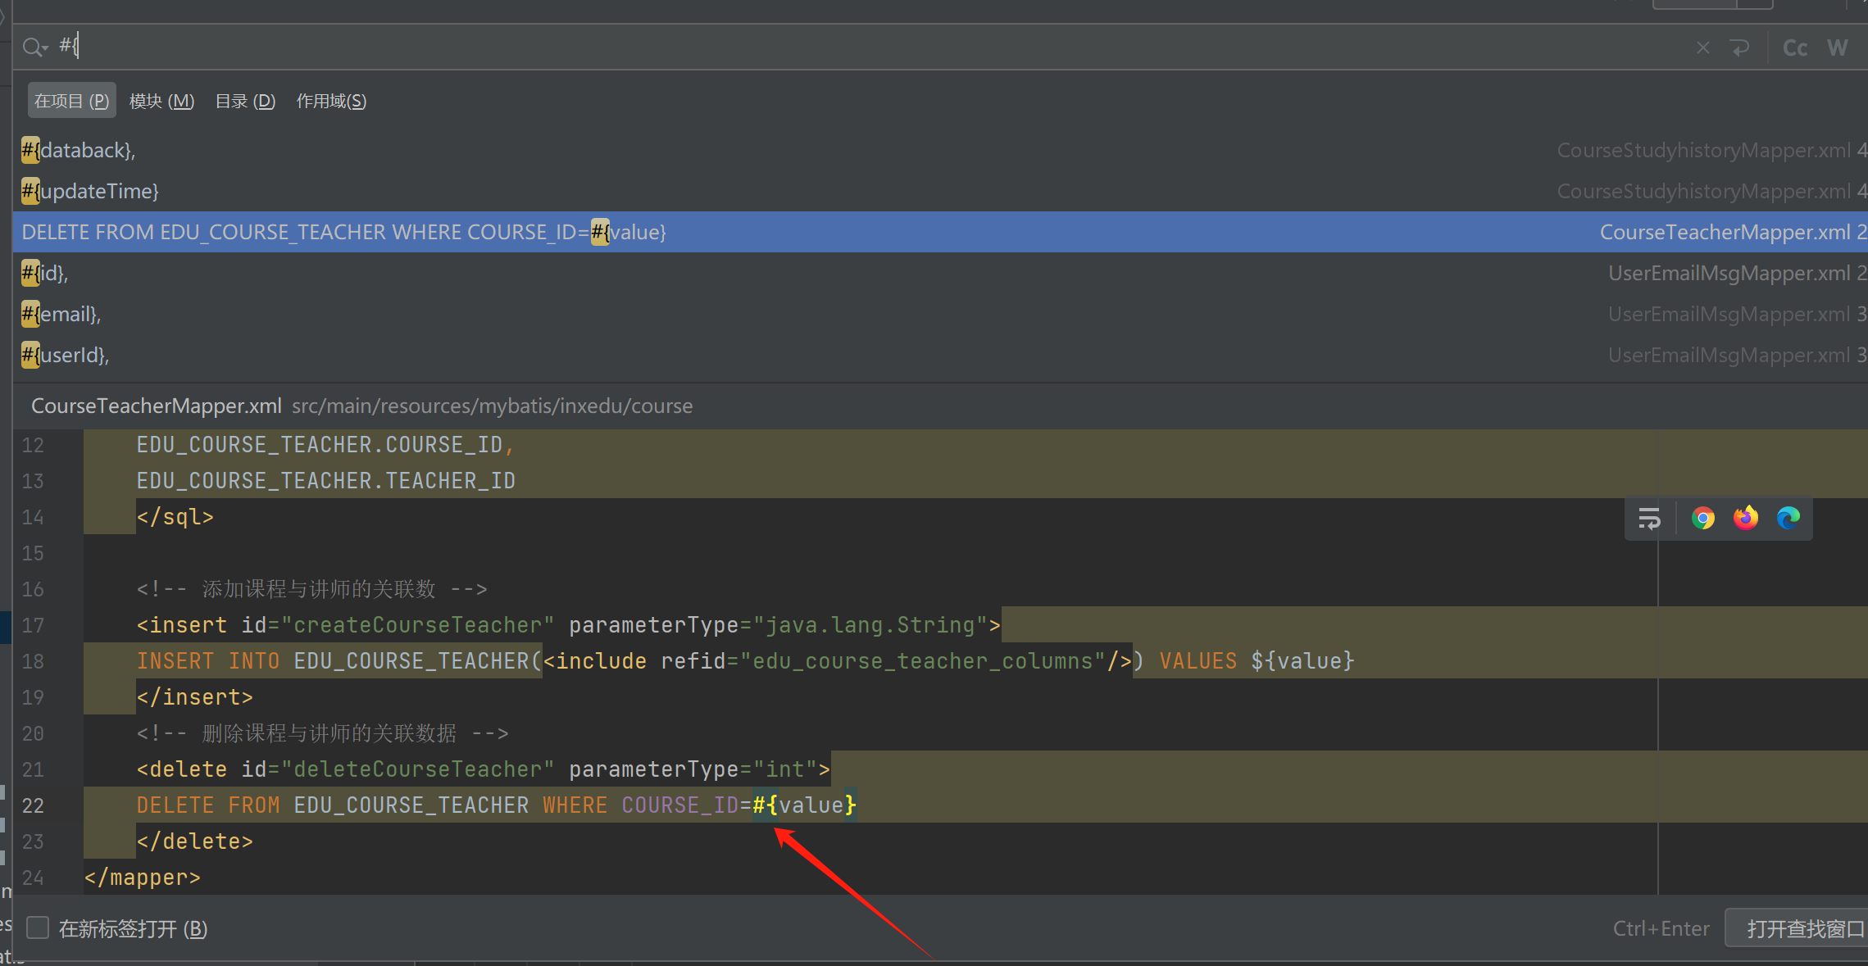
Task: Toggle the new-line search icon
Action: pos(1739,48)
